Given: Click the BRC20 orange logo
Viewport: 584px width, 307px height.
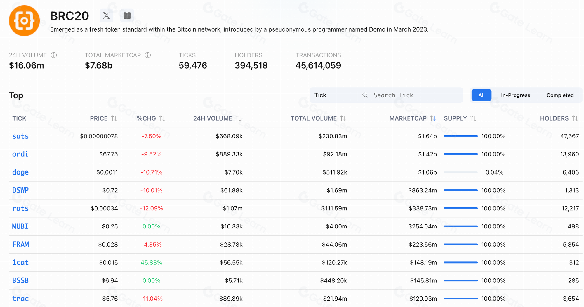Looking at the screenshot, I should (x=24, y=21).
